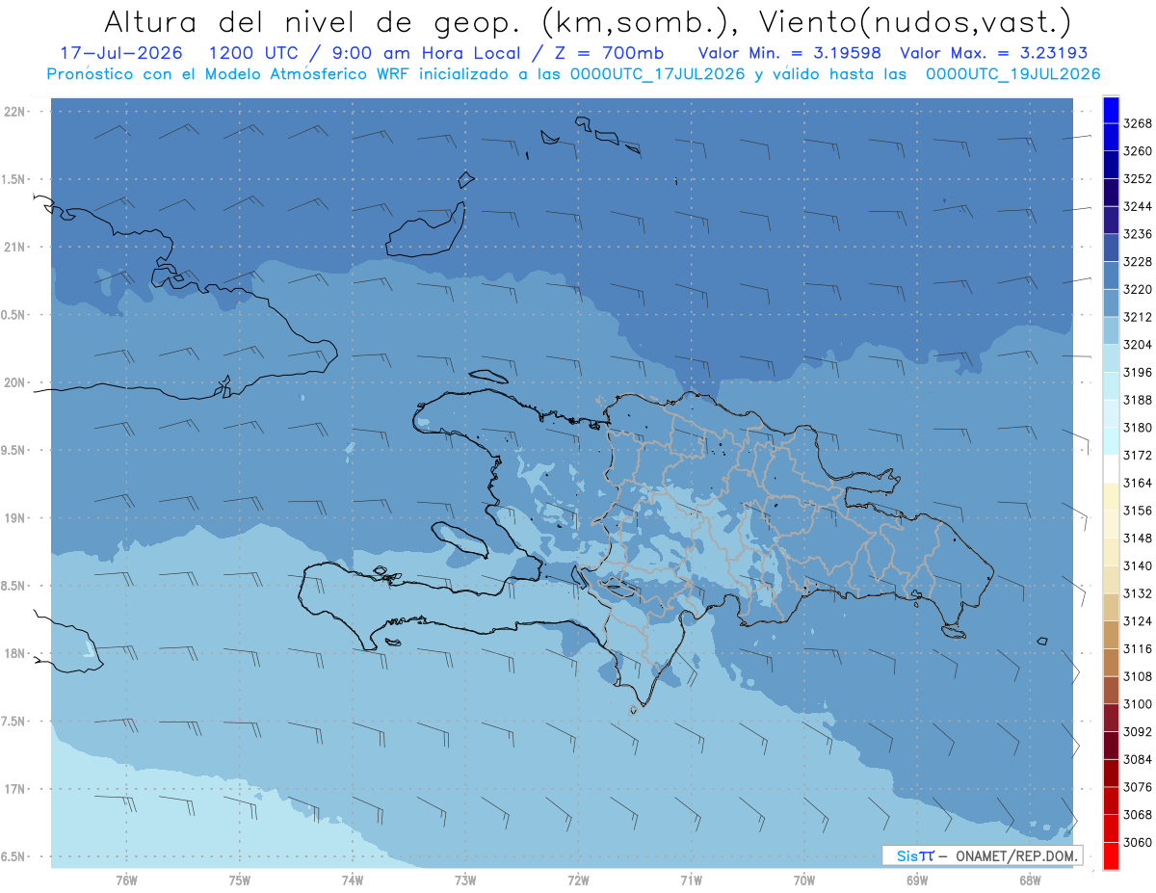Click the '3108' color bar value
This screenshot has height=893, width=1156.
[x=1138, y=676]
